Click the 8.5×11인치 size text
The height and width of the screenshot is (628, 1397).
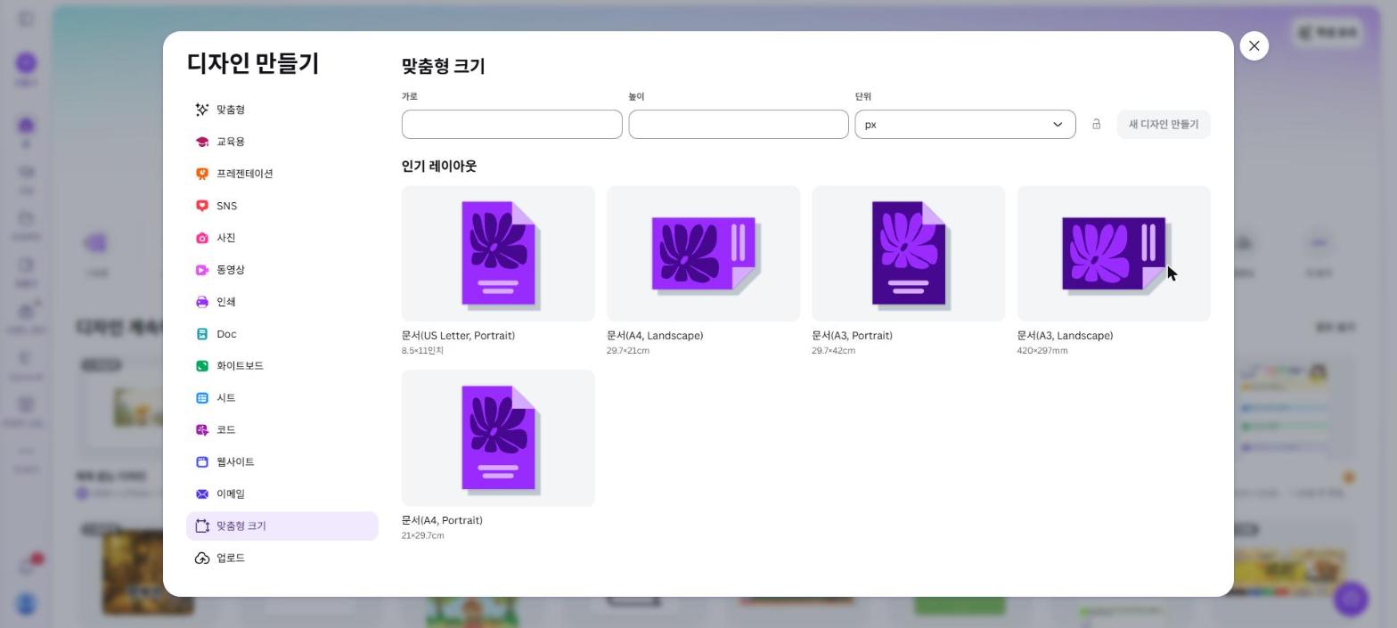coord(422,351)
